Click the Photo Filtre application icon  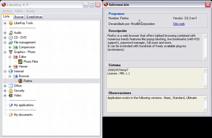pyautogui.click(x=20, y=62)
